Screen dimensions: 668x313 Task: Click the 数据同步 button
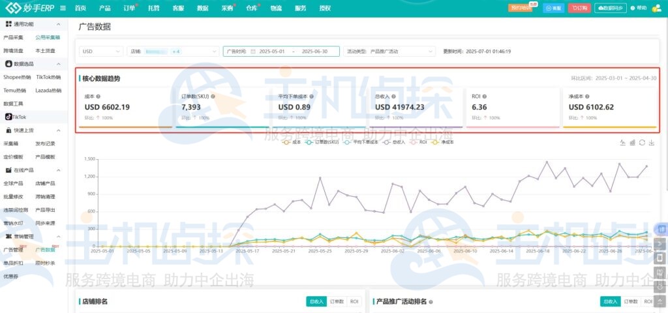click(611, 8)
